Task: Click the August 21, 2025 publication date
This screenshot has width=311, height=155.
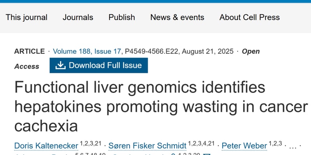Action: 208,52
